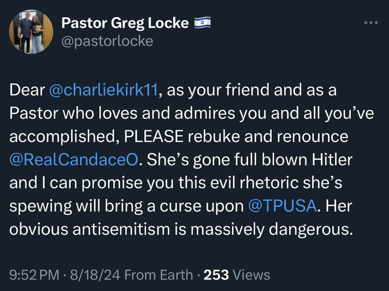Click the From Earth location label
The width and height of the screenshot is (389, 291).
159,275
